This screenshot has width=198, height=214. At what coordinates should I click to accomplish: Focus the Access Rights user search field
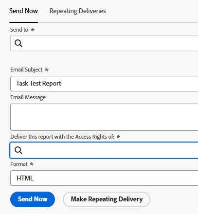pos(104,150)
